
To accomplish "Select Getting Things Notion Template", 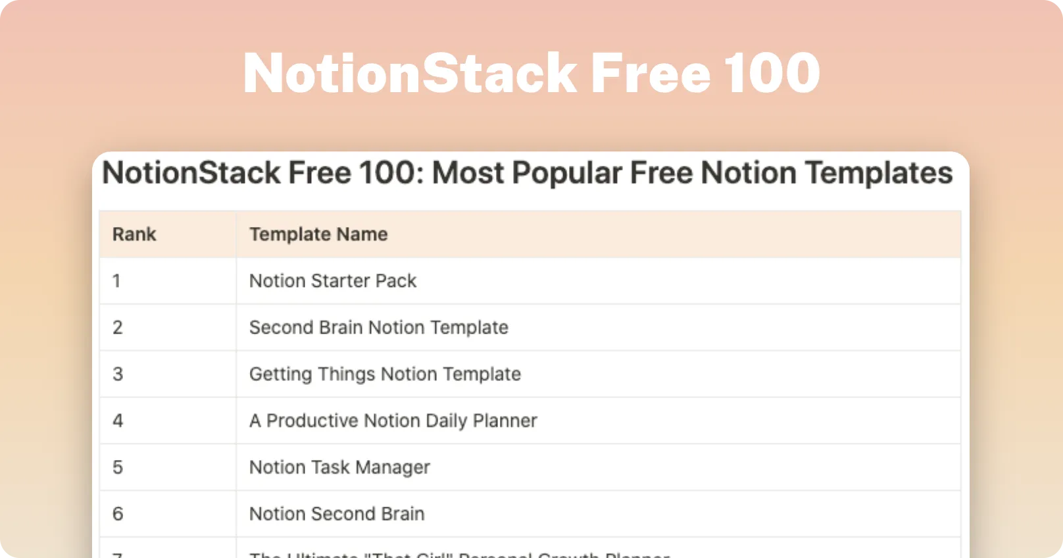I will tap(385, 374).
